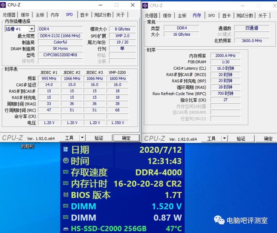The height and width of the screenshot is (233, 277).
Task: Minimize the left CPU-Z window
Action: pyautogui.click(x=101, y=5)
